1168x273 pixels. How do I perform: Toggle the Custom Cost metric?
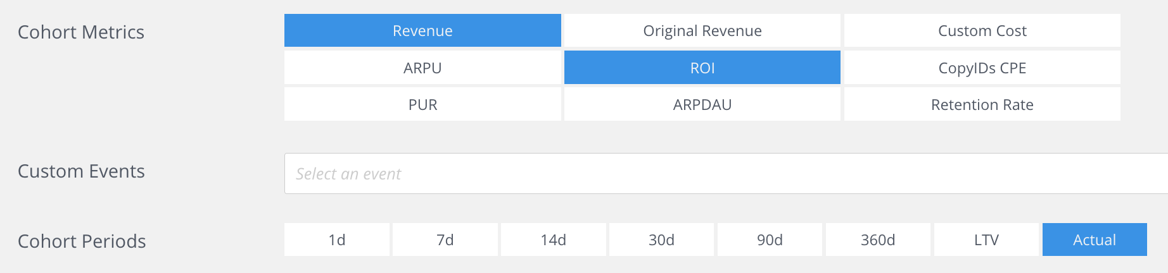coord(982,31)
